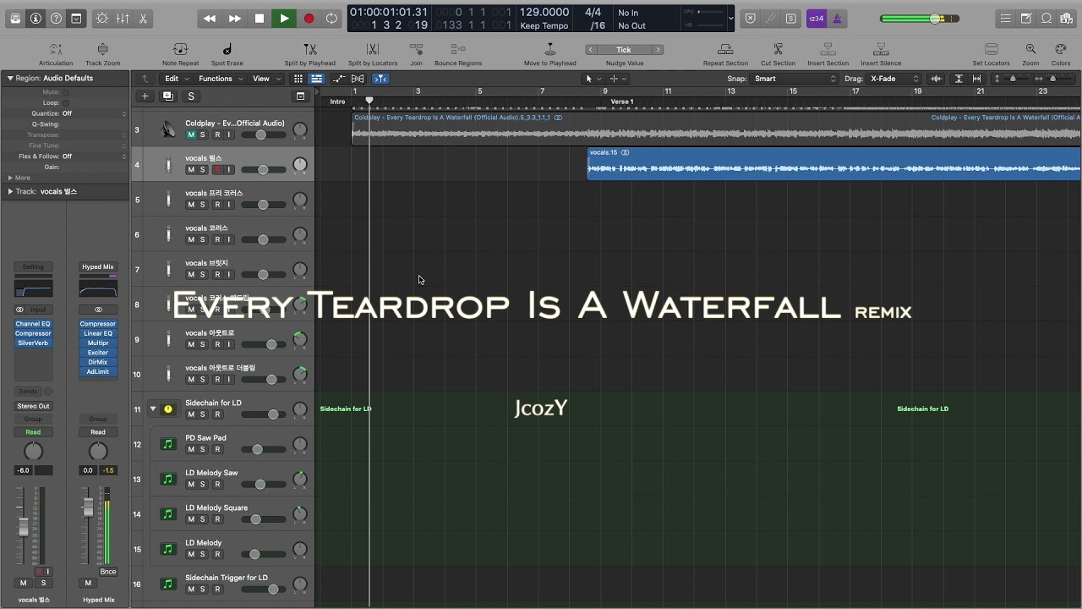Toggle Cycle mode

(x=332, y=19)
